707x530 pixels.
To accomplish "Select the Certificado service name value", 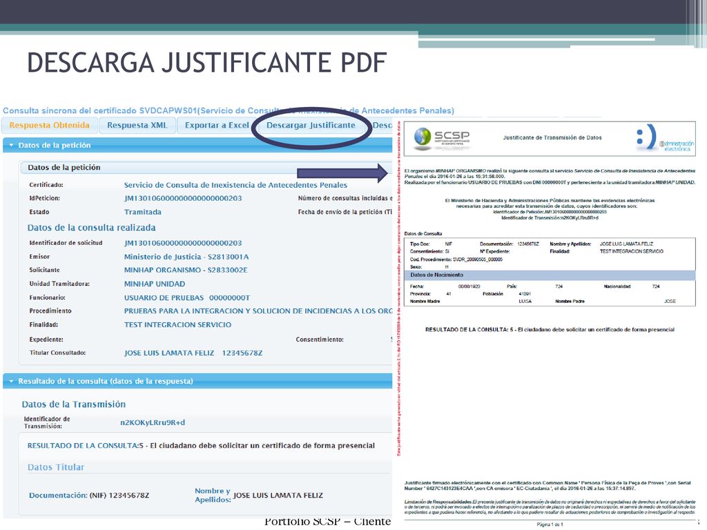I will (x=236, y=185).
